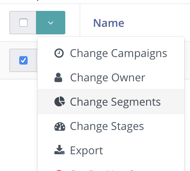The width and height of the screenshot is (190, 171).
Task: Click the download icon next to Export
Action: pos(59,150)
